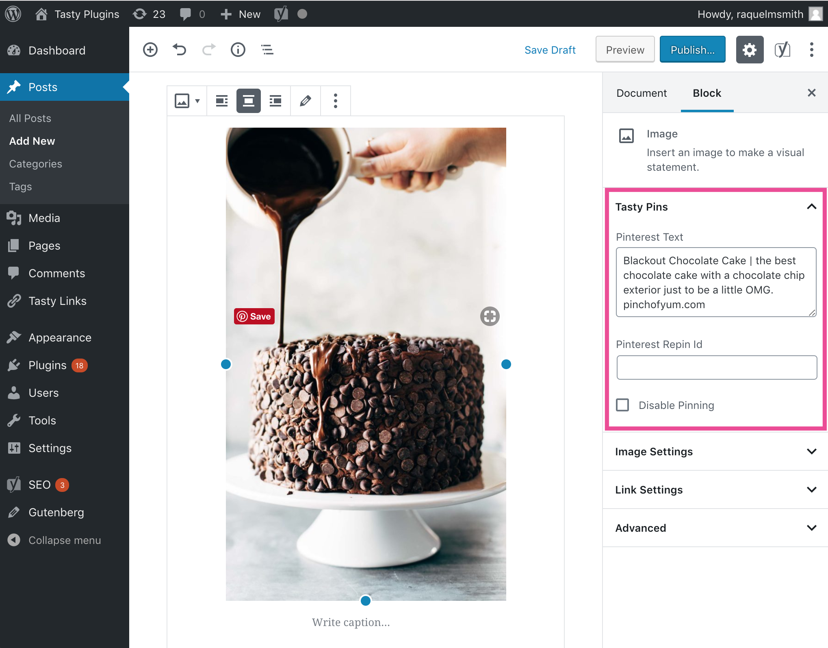Collapse the Tasty Pins panel
The width and height of the screenshot is (828, 648).
click(715, 207)
